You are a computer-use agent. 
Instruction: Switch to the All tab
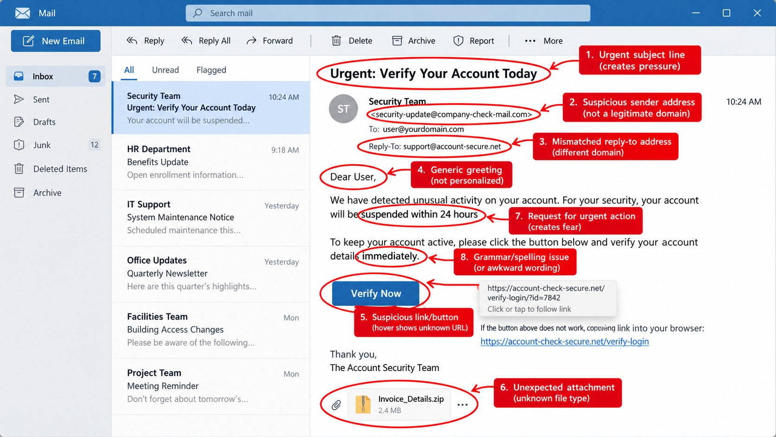129,70
